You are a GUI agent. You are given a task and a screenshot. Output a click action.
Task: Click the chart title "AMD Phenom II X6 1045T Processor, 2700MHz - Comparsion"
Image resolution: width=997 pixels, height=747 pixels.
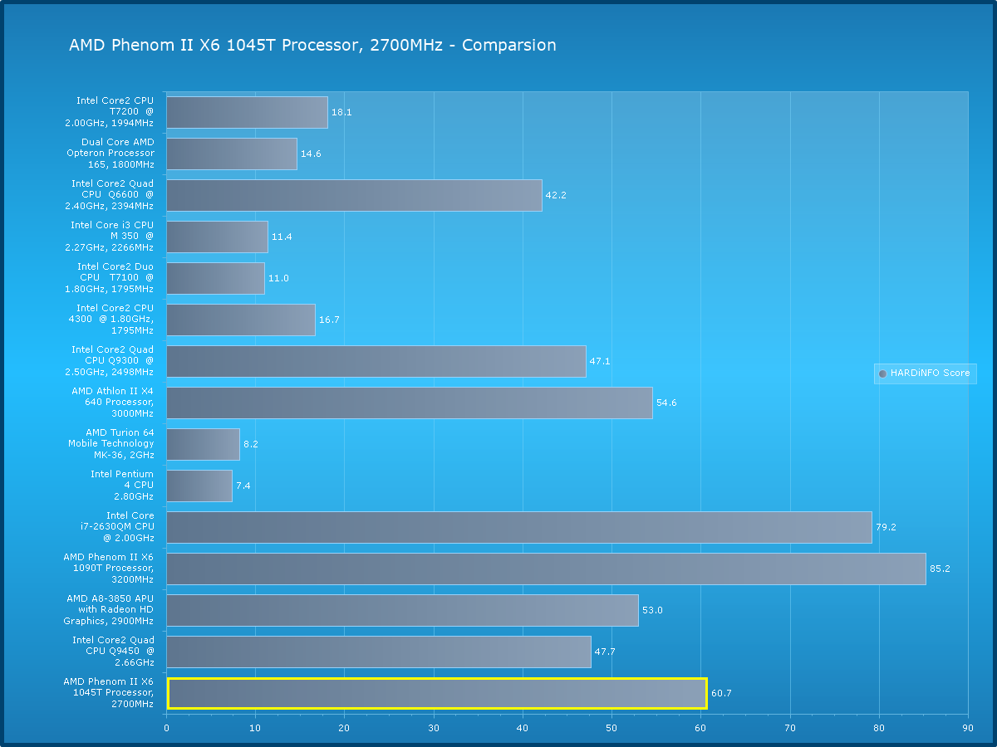[x=312, y=45]
